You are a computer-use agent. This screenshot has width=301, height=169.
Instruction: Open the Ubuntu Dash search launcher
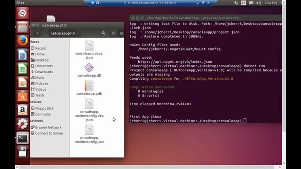coord(23,13)
